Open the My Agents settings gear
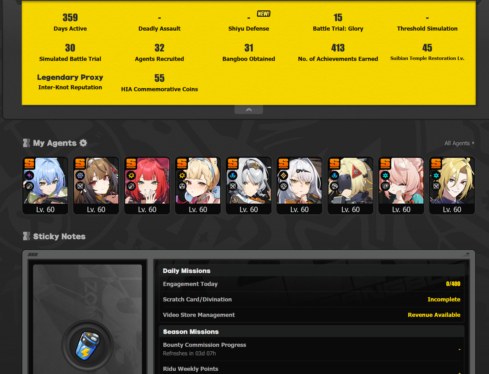 (83, 143)
